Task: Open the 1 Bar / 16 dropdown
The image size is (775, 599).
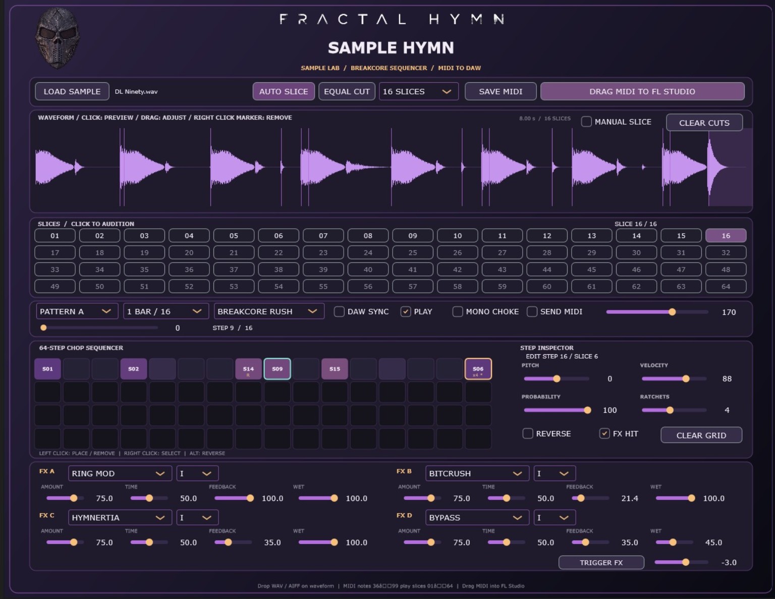Action: point(166,311)
